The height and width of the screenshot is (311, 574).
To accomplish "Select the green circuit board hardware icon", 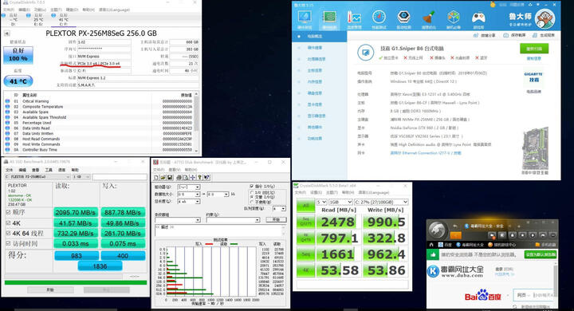I will (x=329, y=17).
